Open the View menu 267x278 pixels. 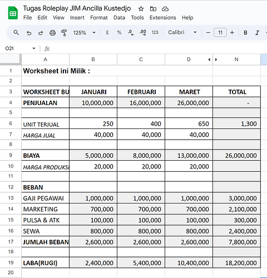(x=58, y=18)
